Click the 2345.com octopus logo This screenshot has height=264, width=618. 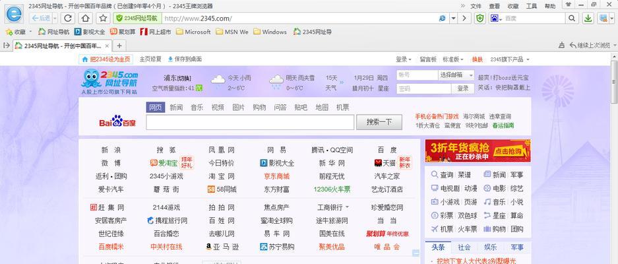109,82
